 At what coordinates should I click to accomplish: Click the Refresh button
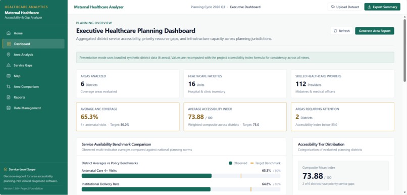[341, 31]
